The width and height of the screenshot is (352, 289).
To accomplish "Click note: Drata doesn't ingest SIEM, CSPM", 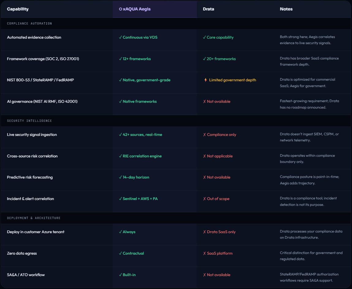I will 309,137.
